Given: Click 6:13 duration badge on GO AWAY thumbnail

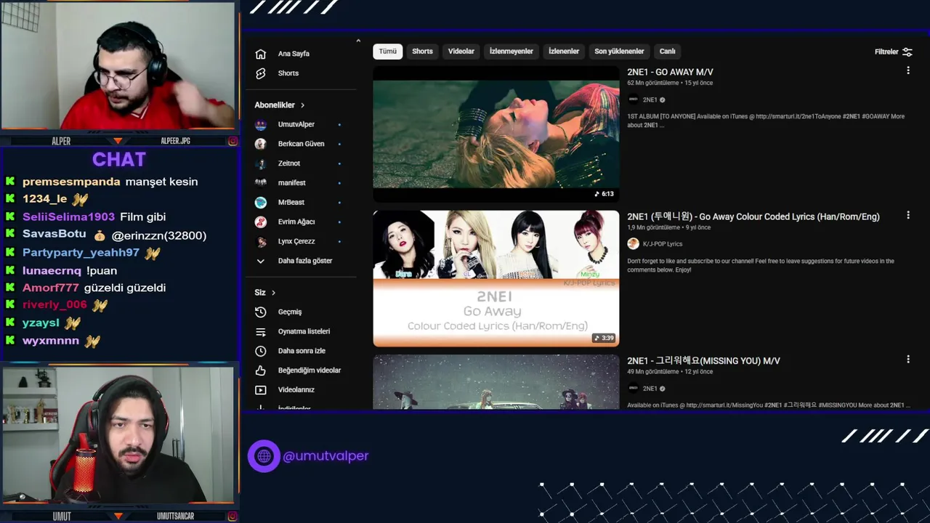Looking at the screenshot, I should click(x=604, y=194).
